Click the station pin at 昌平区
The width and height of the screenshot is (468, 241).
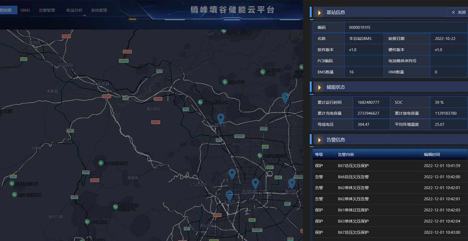(221, 118)
